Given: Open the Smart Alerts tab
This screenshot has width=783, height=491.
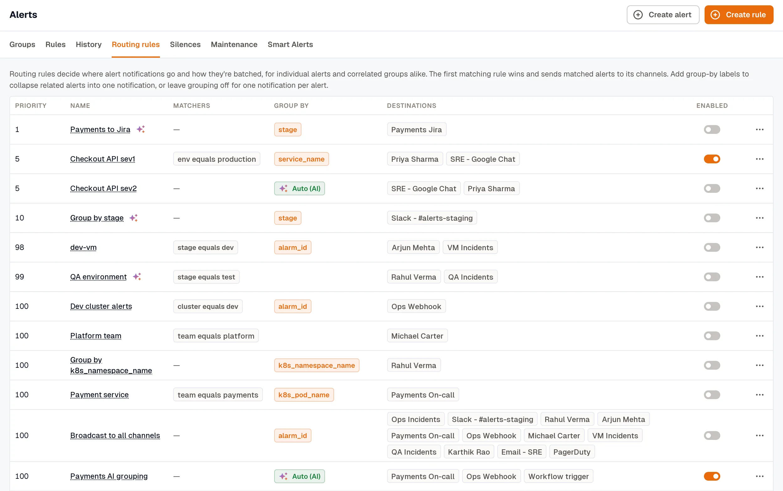Looking at the screenshot, I should (290, 45).
